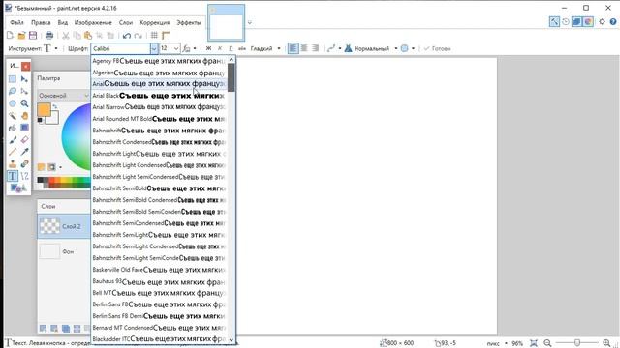Toggle the Layers window button
Screen dimensions: 620x348
point(577,21)
